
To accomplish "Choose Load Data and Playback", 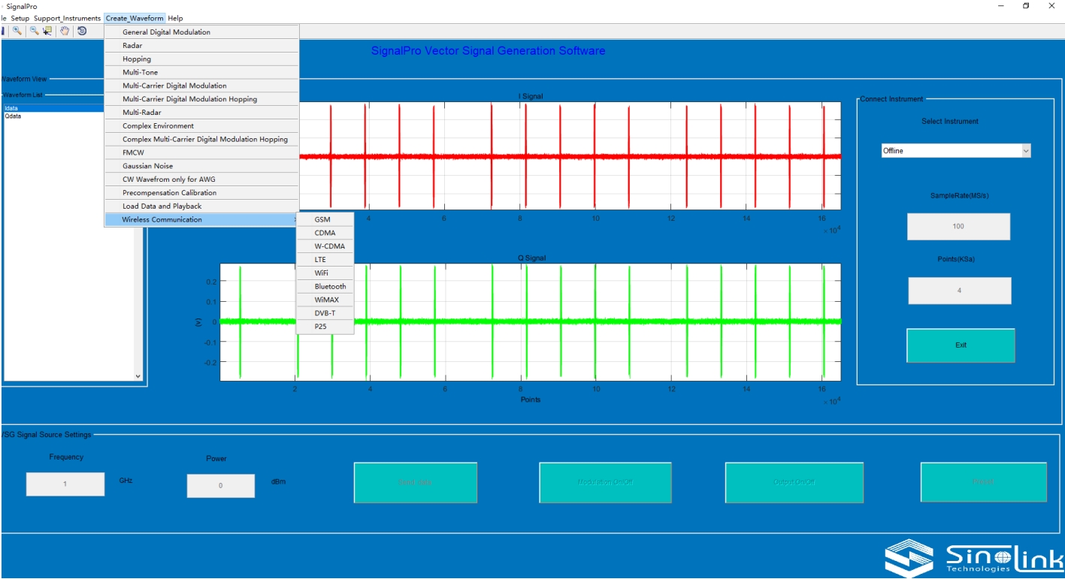I will (x=201, y=207).
